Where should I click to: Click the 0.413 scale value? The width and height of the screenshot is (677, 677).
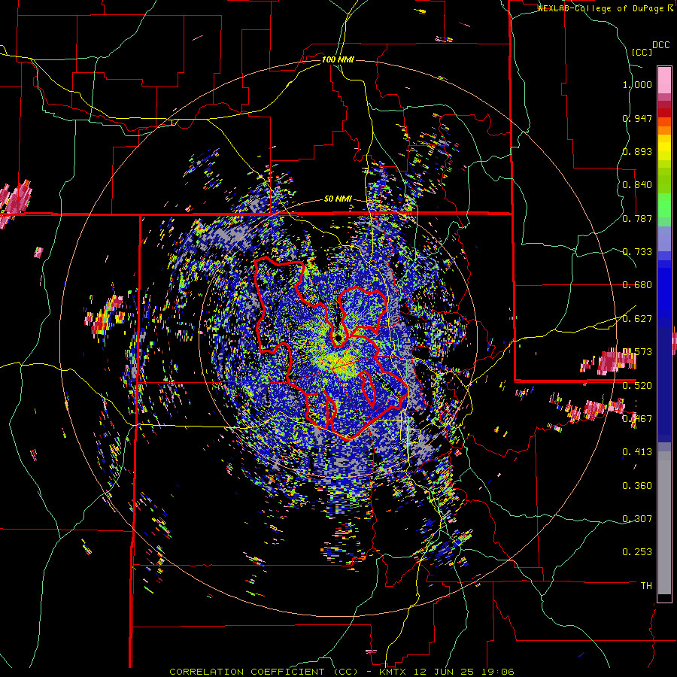coord(637,452)
